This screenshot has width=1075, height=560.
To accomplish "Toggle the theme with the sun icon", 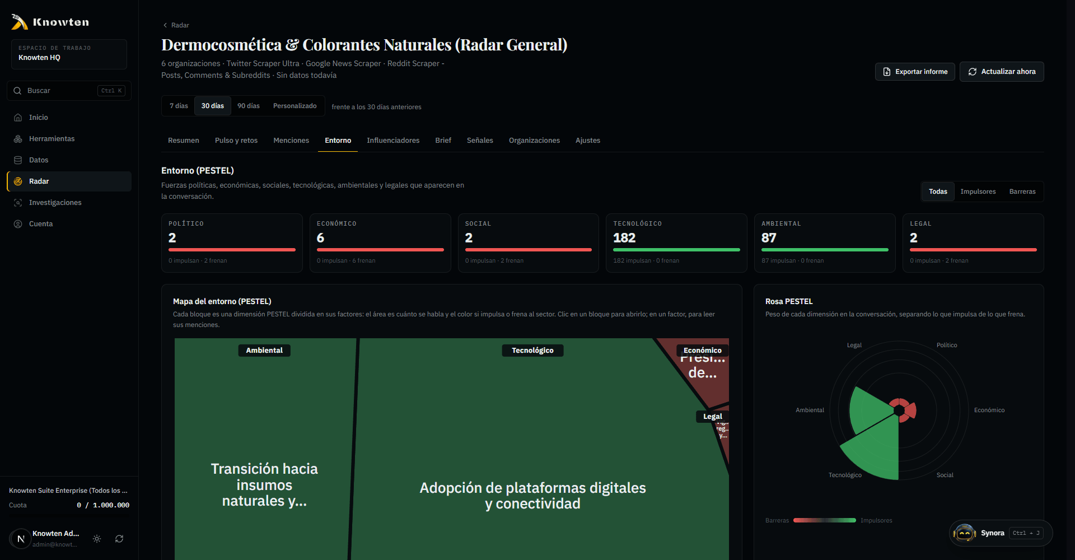I will coord(97,539).
